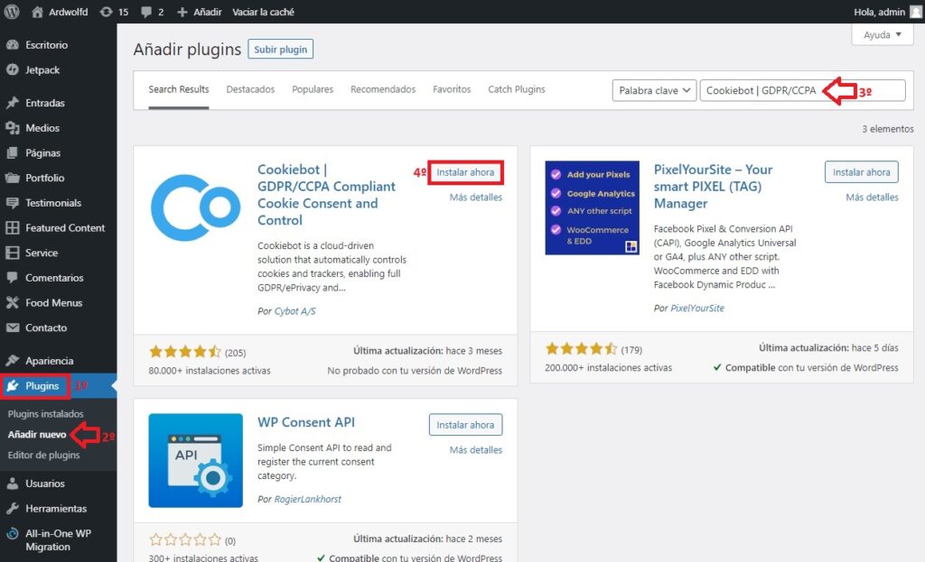Open the WordPress logo menu
Screen dimensions: 925x562
pyautogui.click(x=12, y=12)
